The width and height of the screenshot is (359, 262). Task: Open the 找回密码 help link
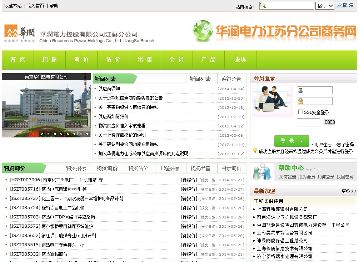coord(345,177)
